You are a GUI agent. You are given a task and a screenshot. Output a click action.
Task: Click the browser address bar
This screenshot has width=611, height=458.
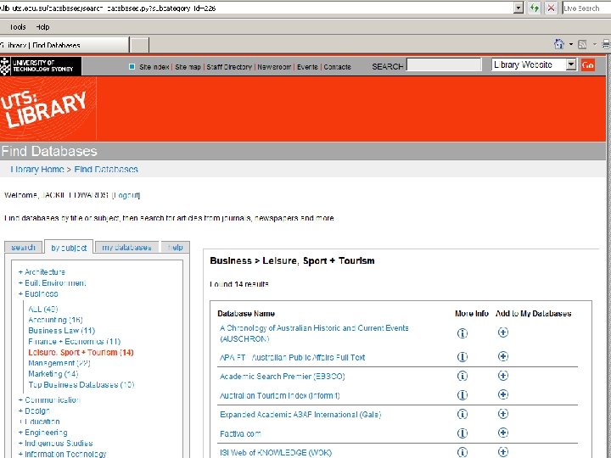pyautogui.click(x=256, y=8)
